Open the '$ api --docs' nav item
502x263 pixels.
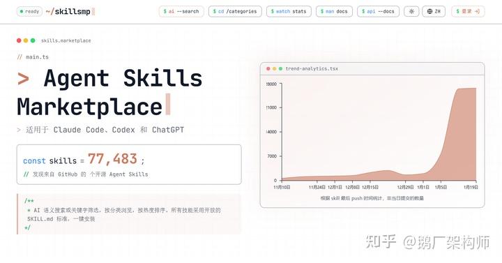point(378,11)
